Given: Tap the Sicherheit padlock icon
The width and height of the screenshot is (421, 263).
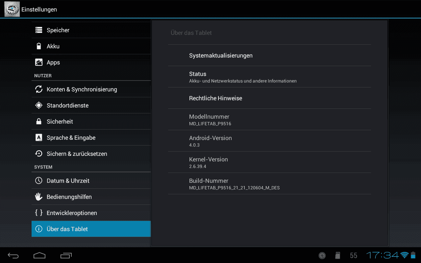Looking at the screenshot, I should tap(39, 122).
